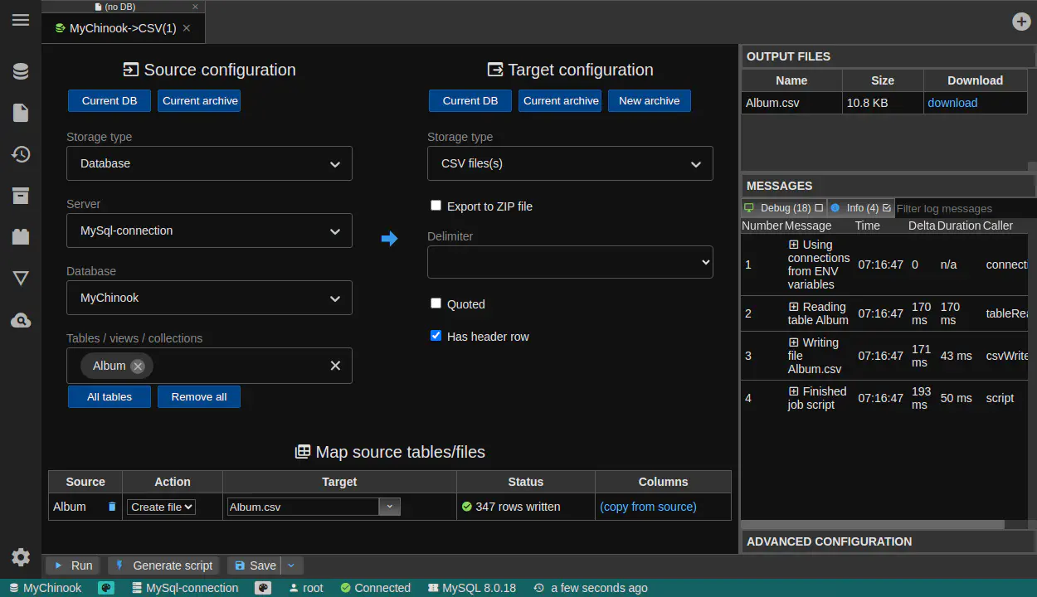Remove the Album table chip

[x=137, y=366]
